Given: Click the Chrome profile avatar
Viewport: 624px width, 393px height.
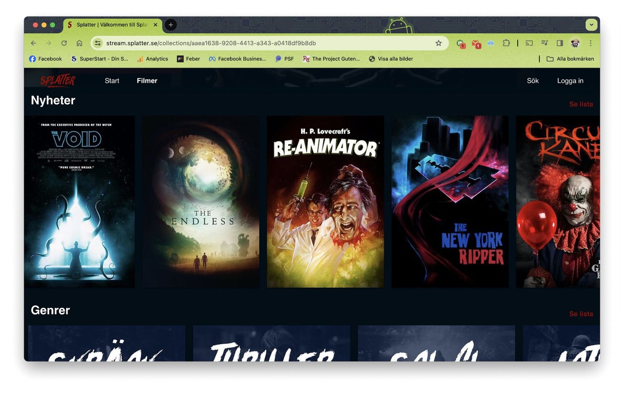Looking at the screenshot, I should [x=575, y=43].
